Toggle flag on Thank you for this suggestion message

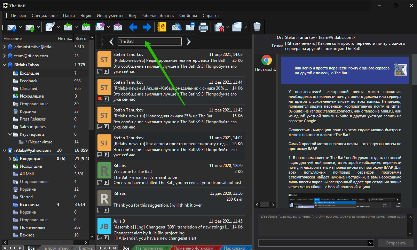coord(100,210)
